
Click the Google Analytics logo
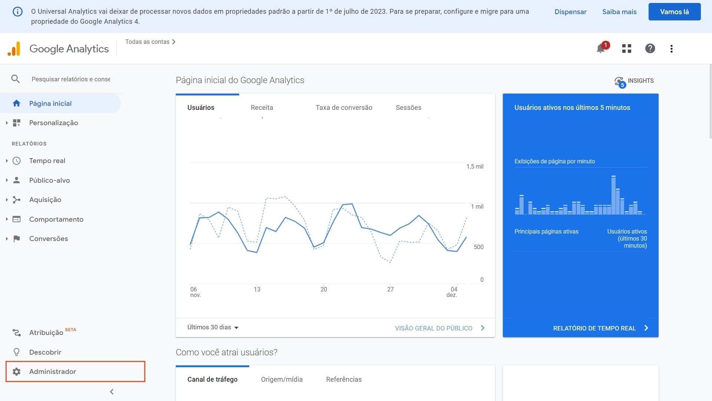(14, 49)
